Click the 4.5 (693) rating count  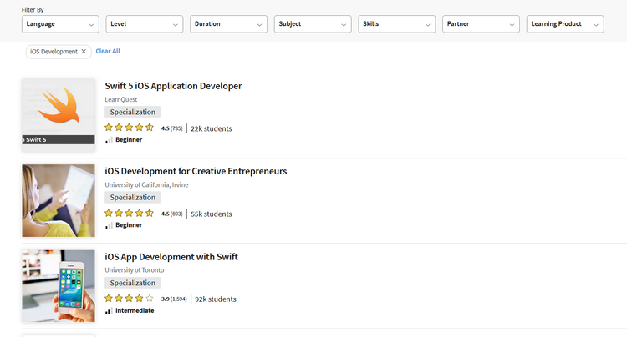tap(172, 214)
